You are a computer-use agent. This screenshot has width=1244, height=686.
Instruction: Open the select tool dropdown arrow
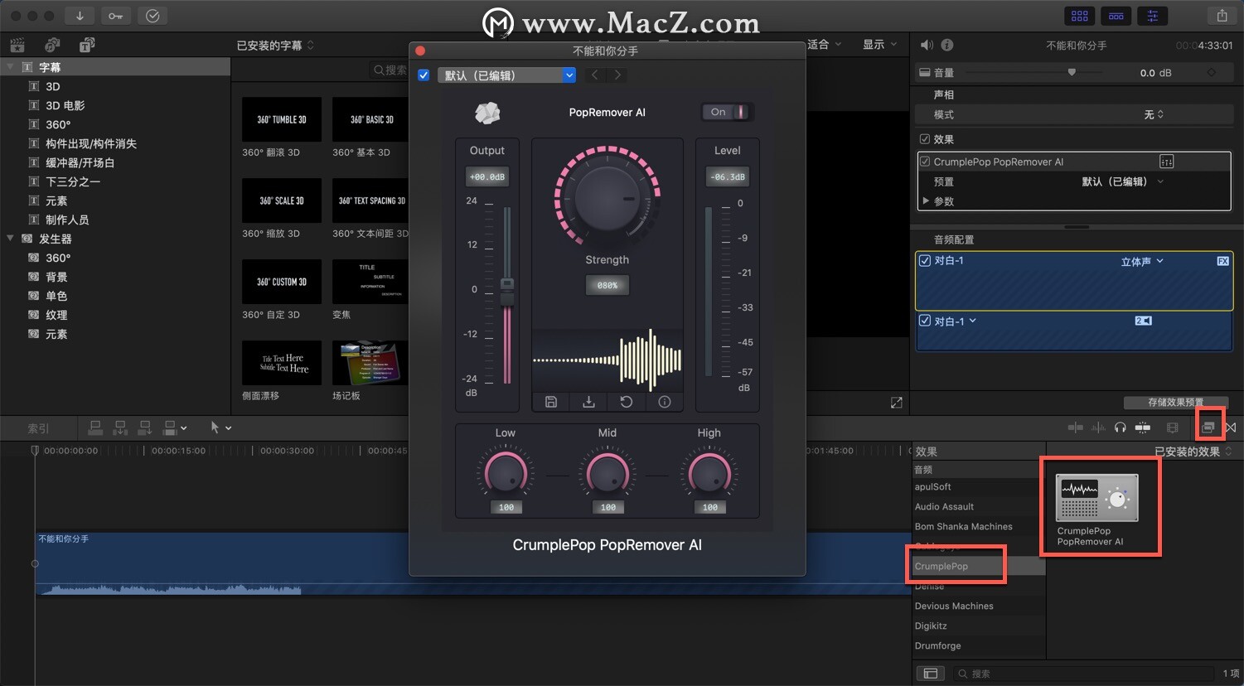point(229,428)
